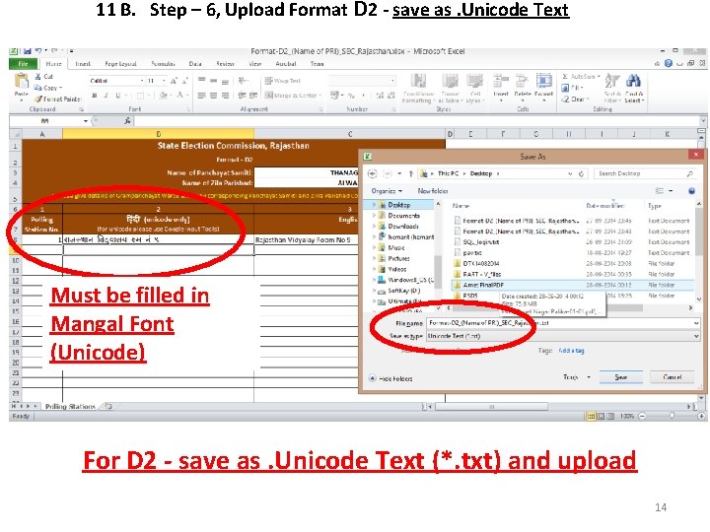This screenshot has width=710, height=532.
Task: Click the Back arrow in Save As dialog
Action: pos(372,173)
